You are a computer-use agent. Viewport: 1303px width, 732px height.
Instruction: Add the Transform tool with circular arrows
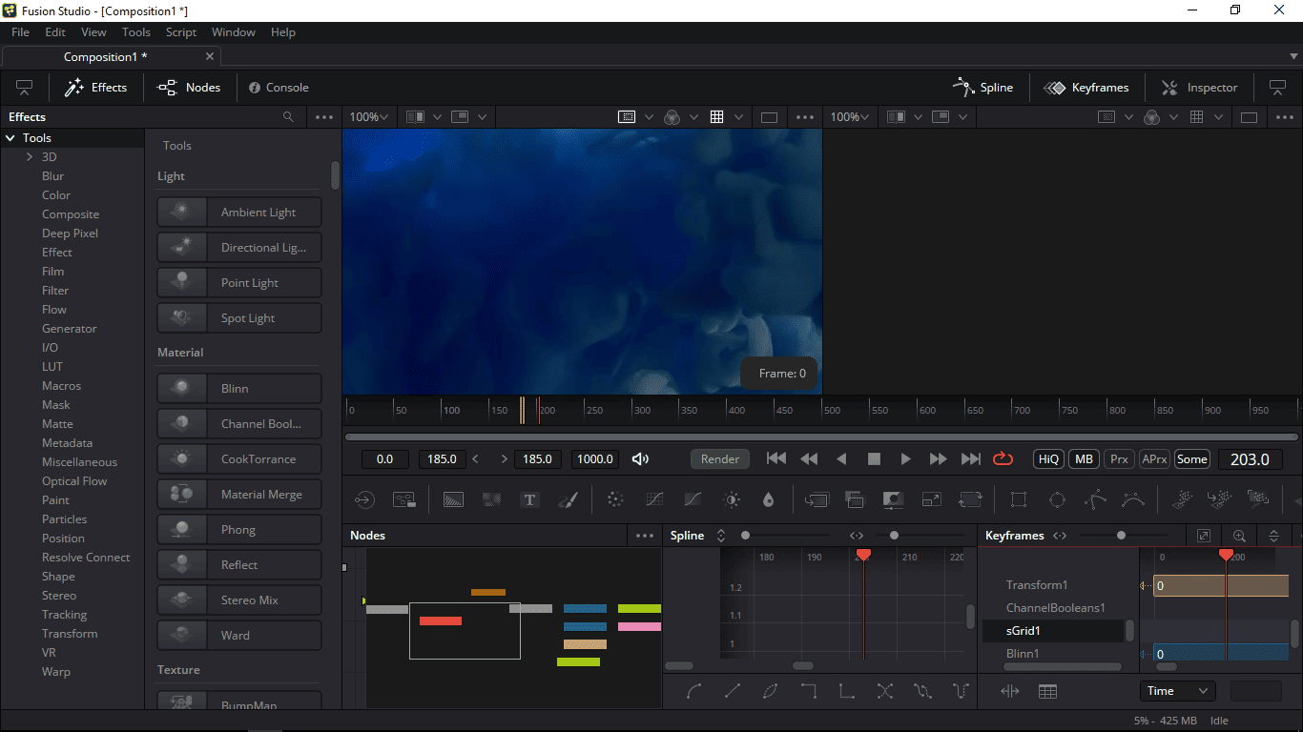[x=970, y=499]
